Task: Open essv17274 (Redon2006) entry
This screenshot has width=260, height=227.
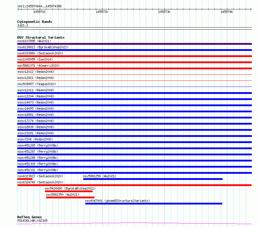Action: click(x=36, y=121)
